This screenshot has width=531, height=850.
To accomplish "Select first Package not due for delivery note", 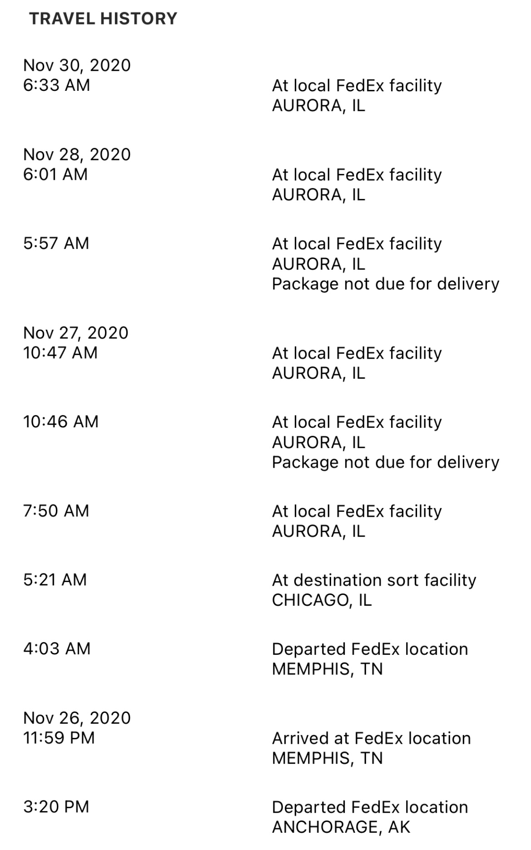I will pyautogui.click(x=385, y=284).
